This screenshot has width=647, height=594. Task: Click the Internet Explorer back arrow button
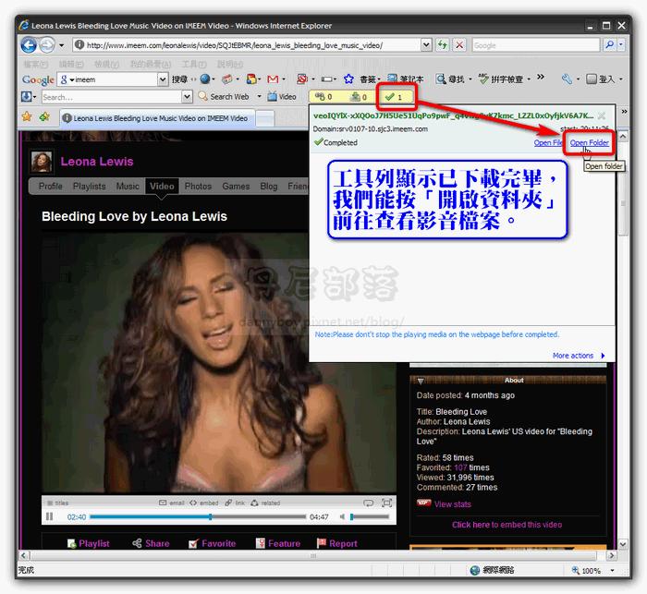point(29,44)
